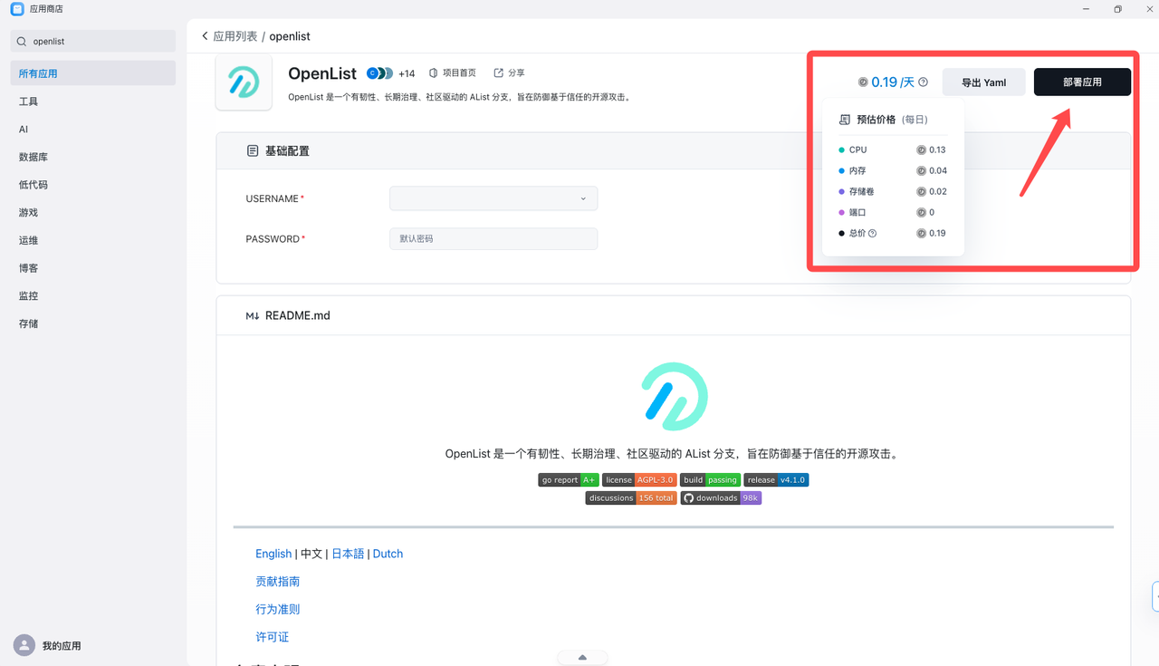Click the openlist search input field

point(92,42)
